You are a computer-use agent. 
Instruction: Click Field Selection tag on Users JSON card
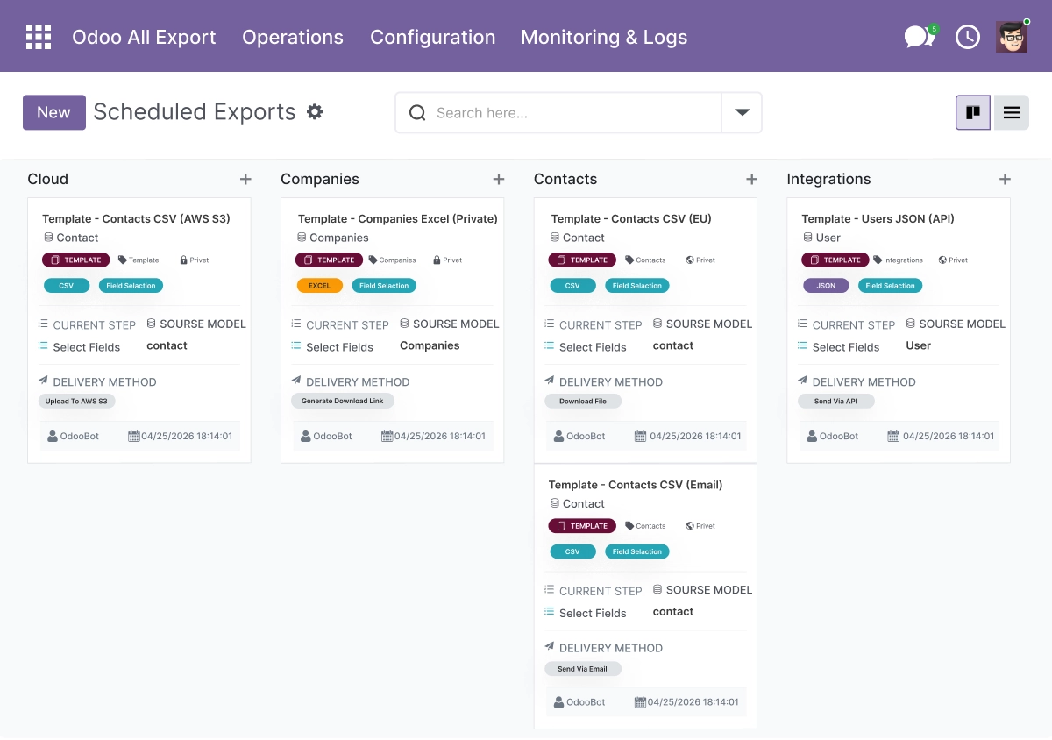(891, 286)
